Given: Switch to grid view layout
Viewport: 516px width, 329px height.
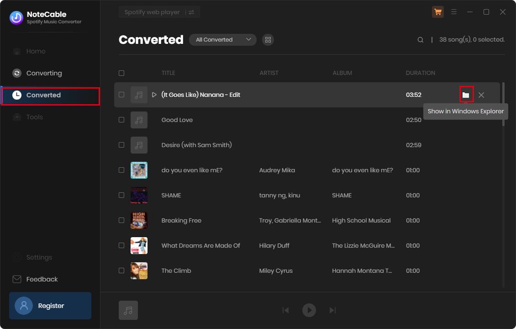Looking at the screenshot, I should pos(268,40).
